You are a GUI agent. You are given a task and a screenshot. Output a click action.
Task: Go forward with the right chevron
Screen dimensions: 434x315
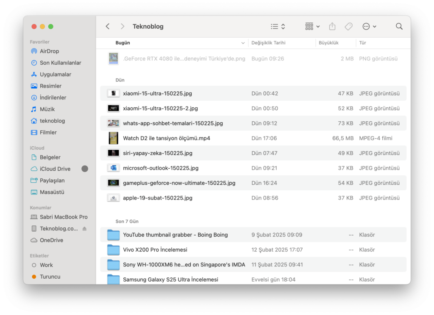click(x=122, y=27)
